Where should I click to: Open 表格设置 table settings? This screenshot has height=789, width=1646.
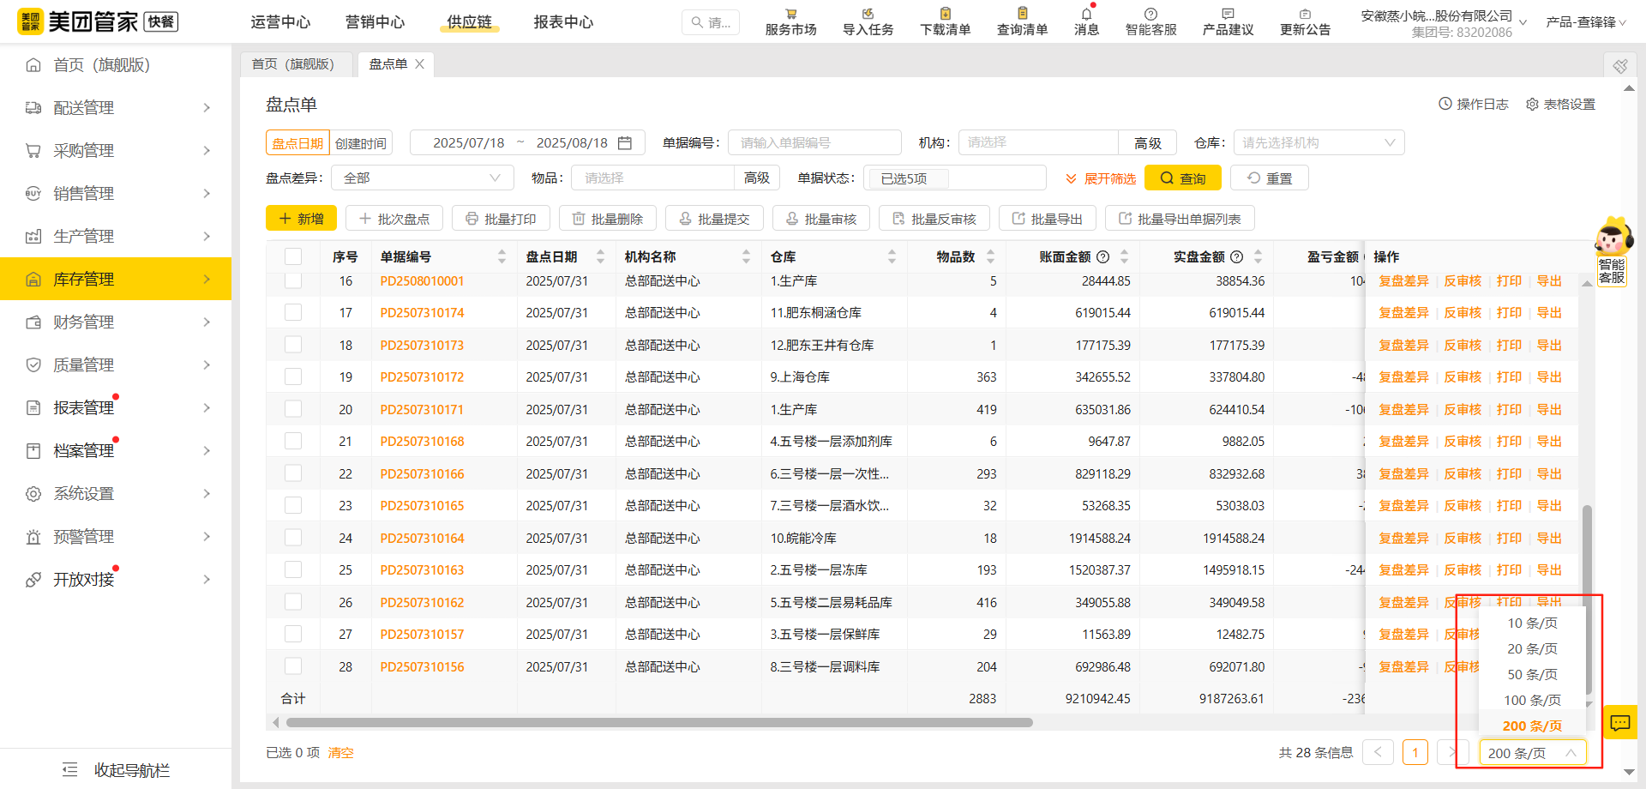click(x=1559, y=104)
